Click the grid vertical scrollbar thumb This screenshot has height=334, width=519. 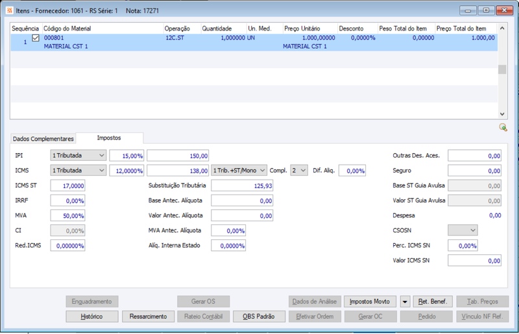pyautogui.click(x=502, y=69)
